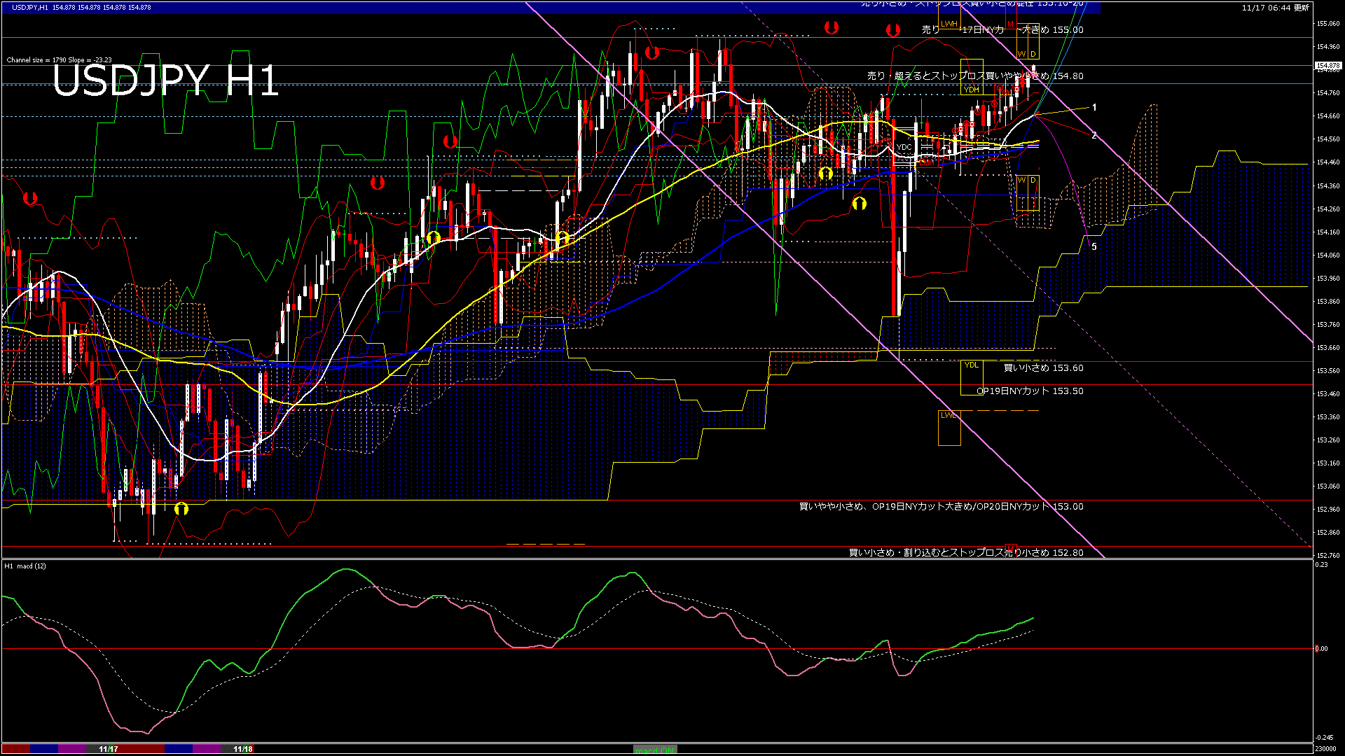Image resolution: width=1345 pixels, height=756 pixels.
Task: Select the LMH red marker label
Action: pyautogui.click(x=926, y=162)
